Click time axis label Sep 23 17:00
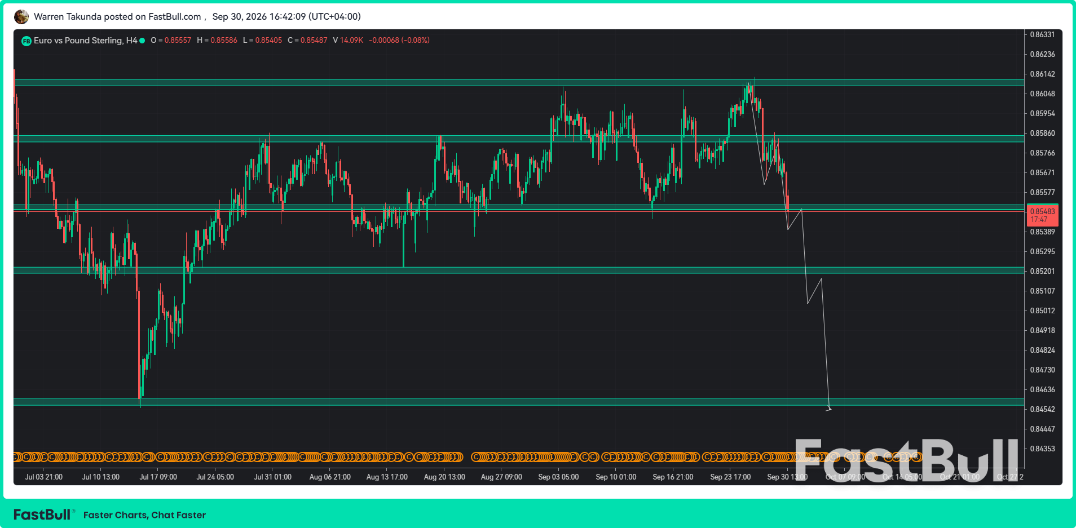The height and width of the screenshot is (528, 1076). (x=730, y=477)
